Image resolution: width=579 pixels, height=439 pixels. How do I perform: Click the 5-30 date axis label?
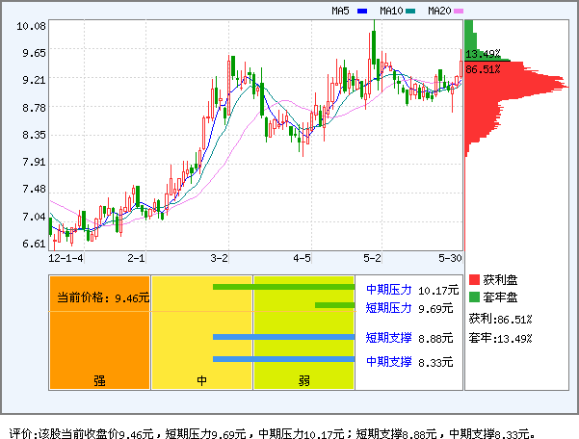pos(450,258)
